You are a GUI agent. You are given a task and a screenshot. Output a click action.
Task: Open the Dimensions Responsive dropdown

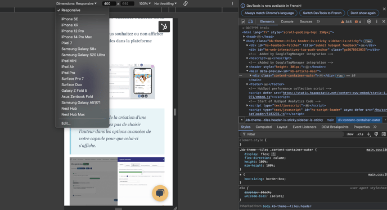[76, 3]
